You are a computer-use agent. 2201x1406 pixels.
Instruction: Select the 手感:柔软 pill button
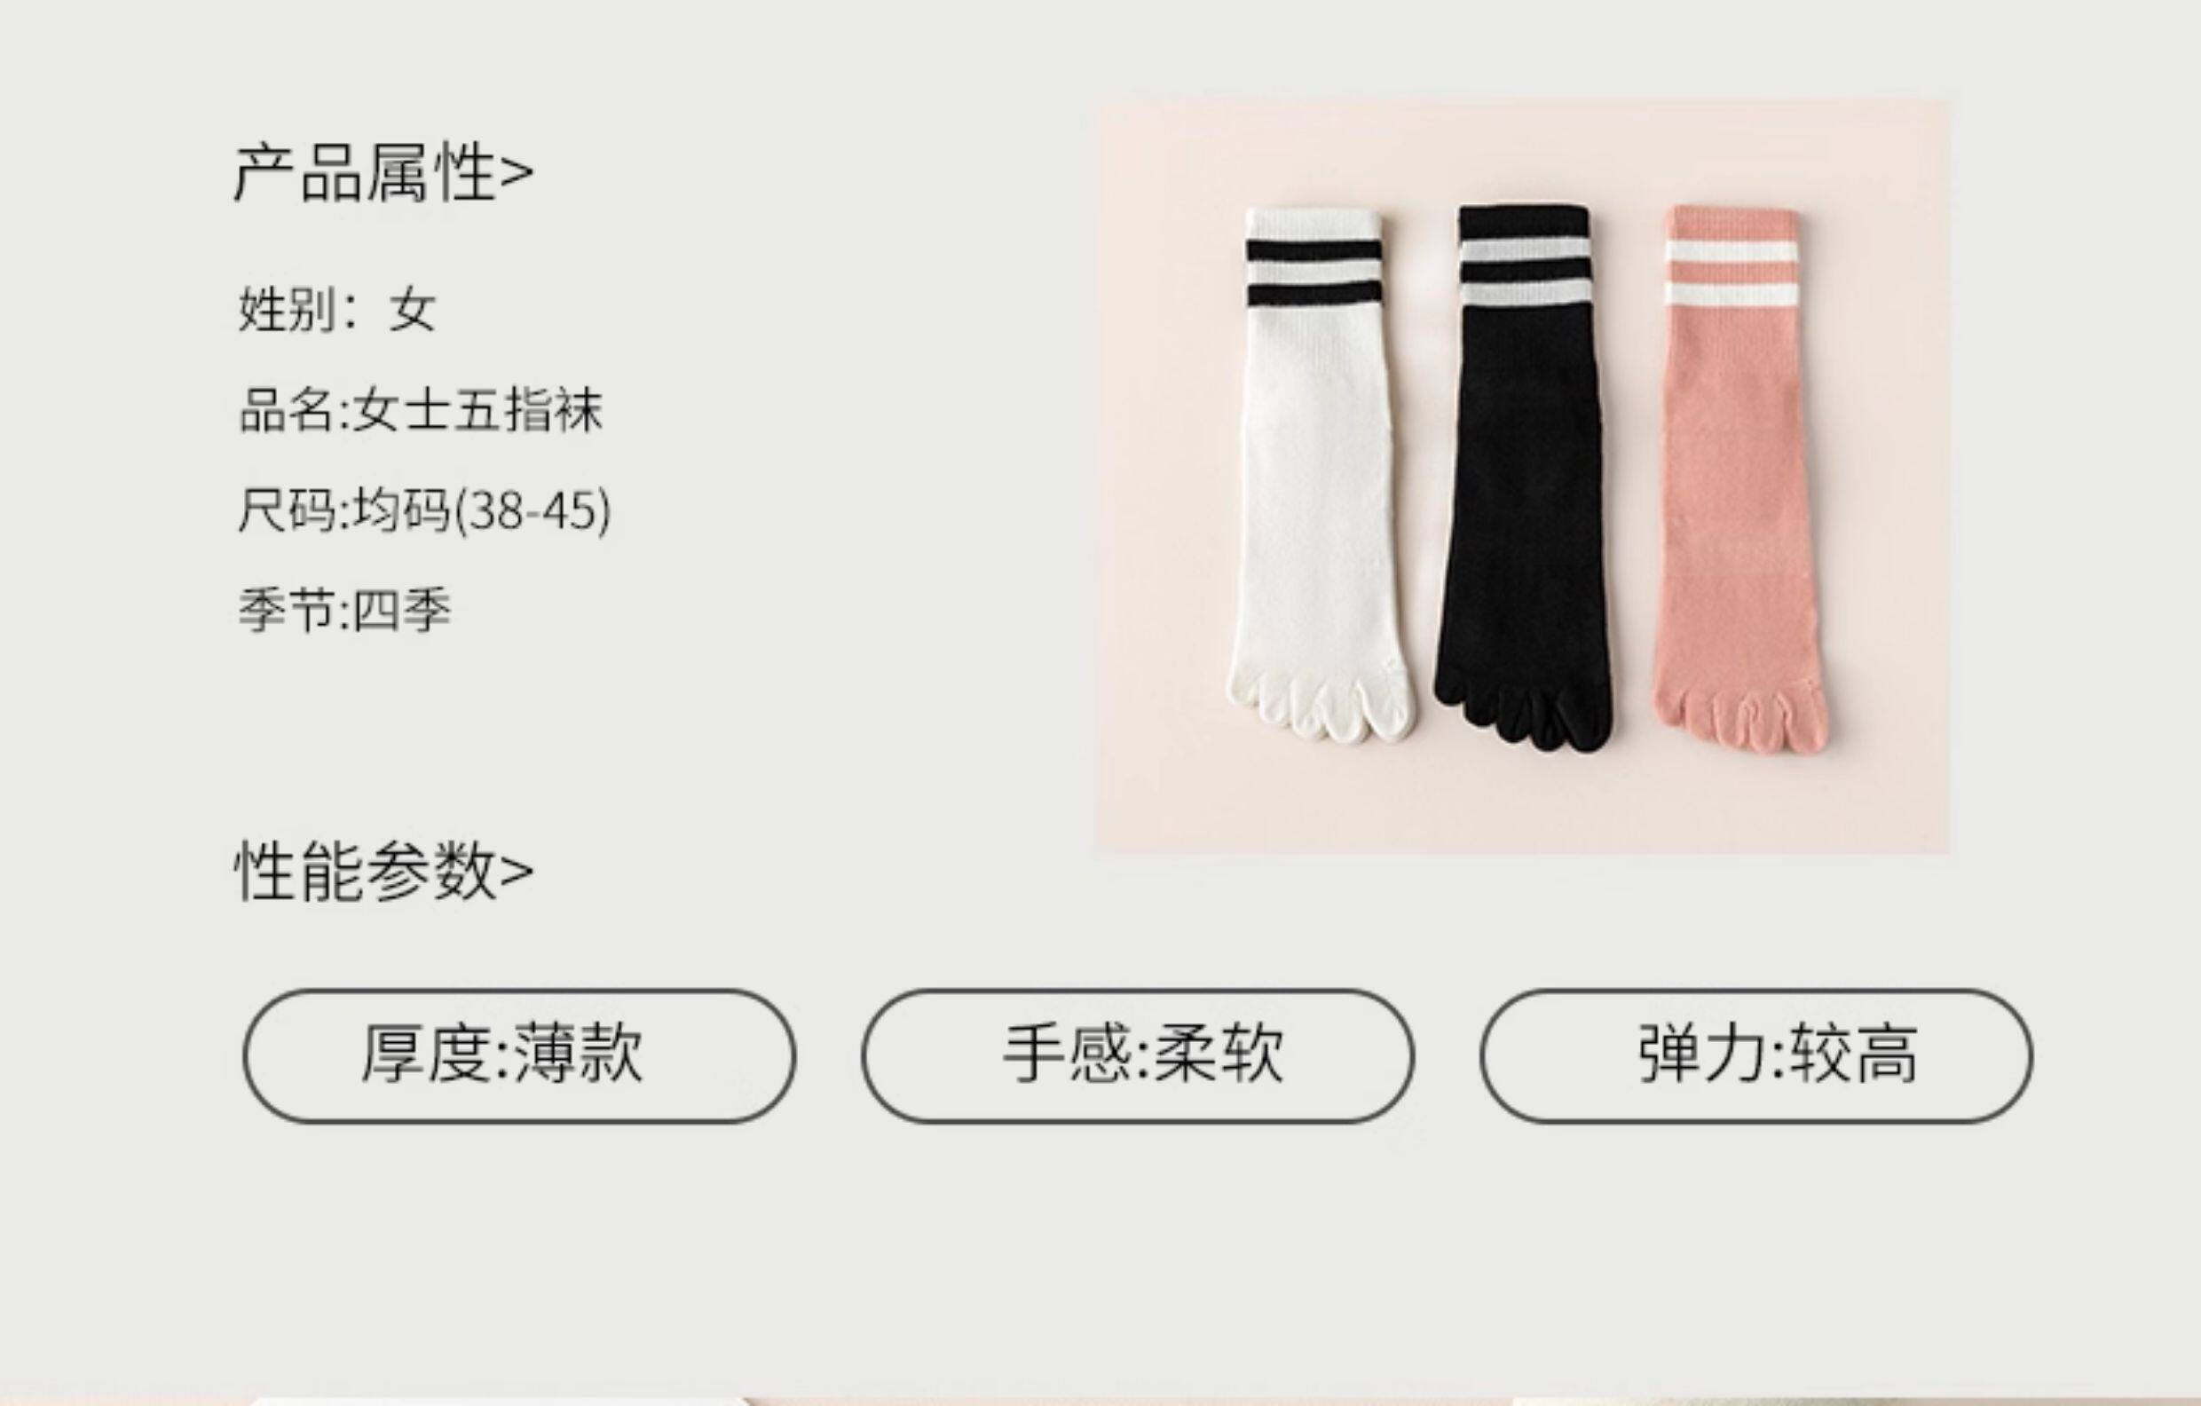point(1138,1056)
